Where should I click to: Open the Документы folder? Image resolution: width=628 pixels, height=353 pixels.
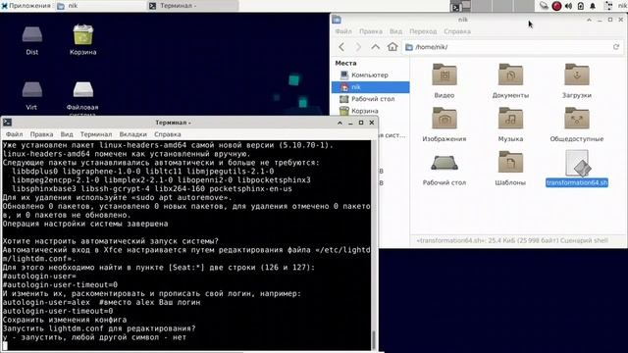[x=510, y=80]
